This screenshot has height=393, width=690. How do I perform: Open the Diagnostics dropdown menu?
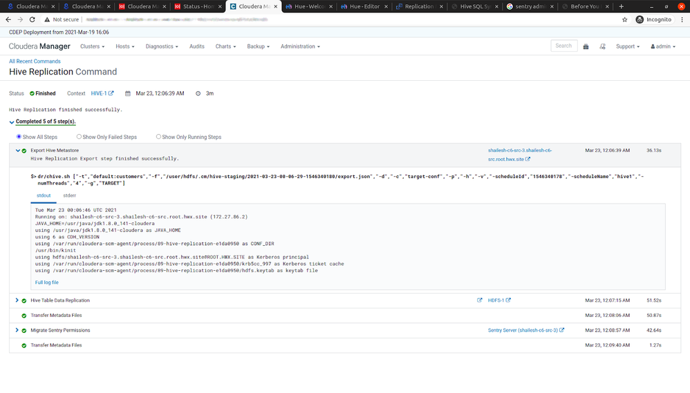(162, 46)
